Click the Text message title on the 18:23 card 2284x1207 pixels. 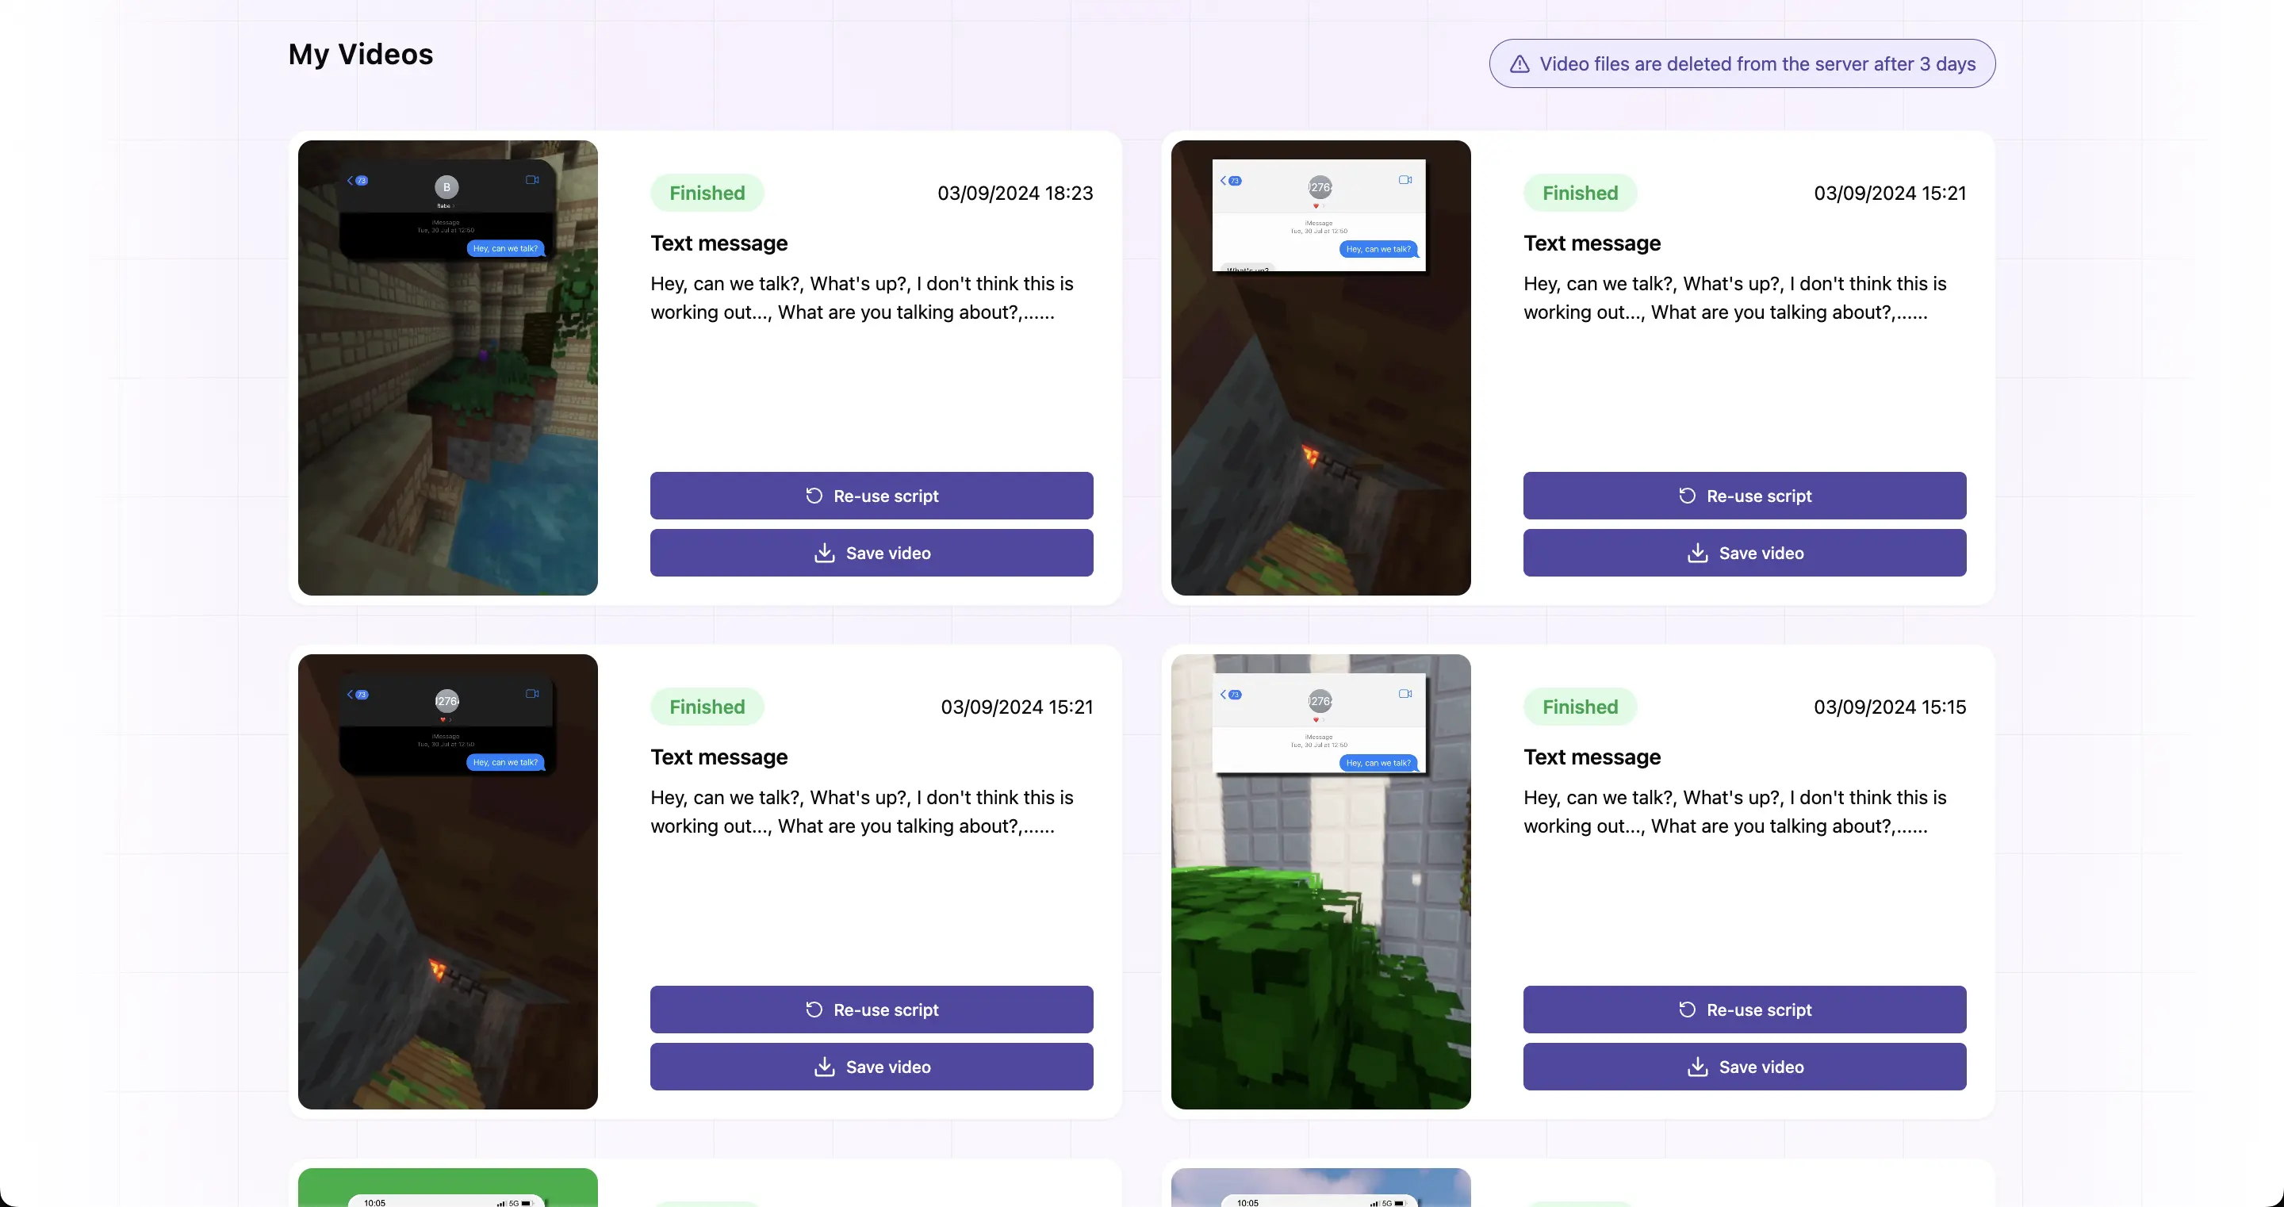tap(719, 243)
